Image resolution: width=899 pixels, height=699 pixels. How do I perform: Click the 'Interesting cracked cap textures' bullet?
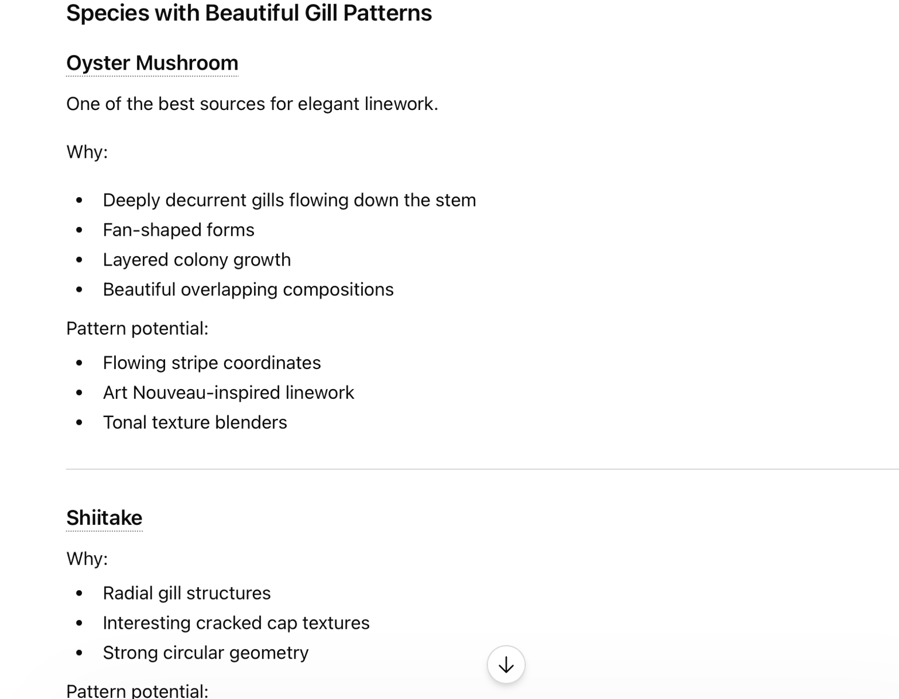236,623
